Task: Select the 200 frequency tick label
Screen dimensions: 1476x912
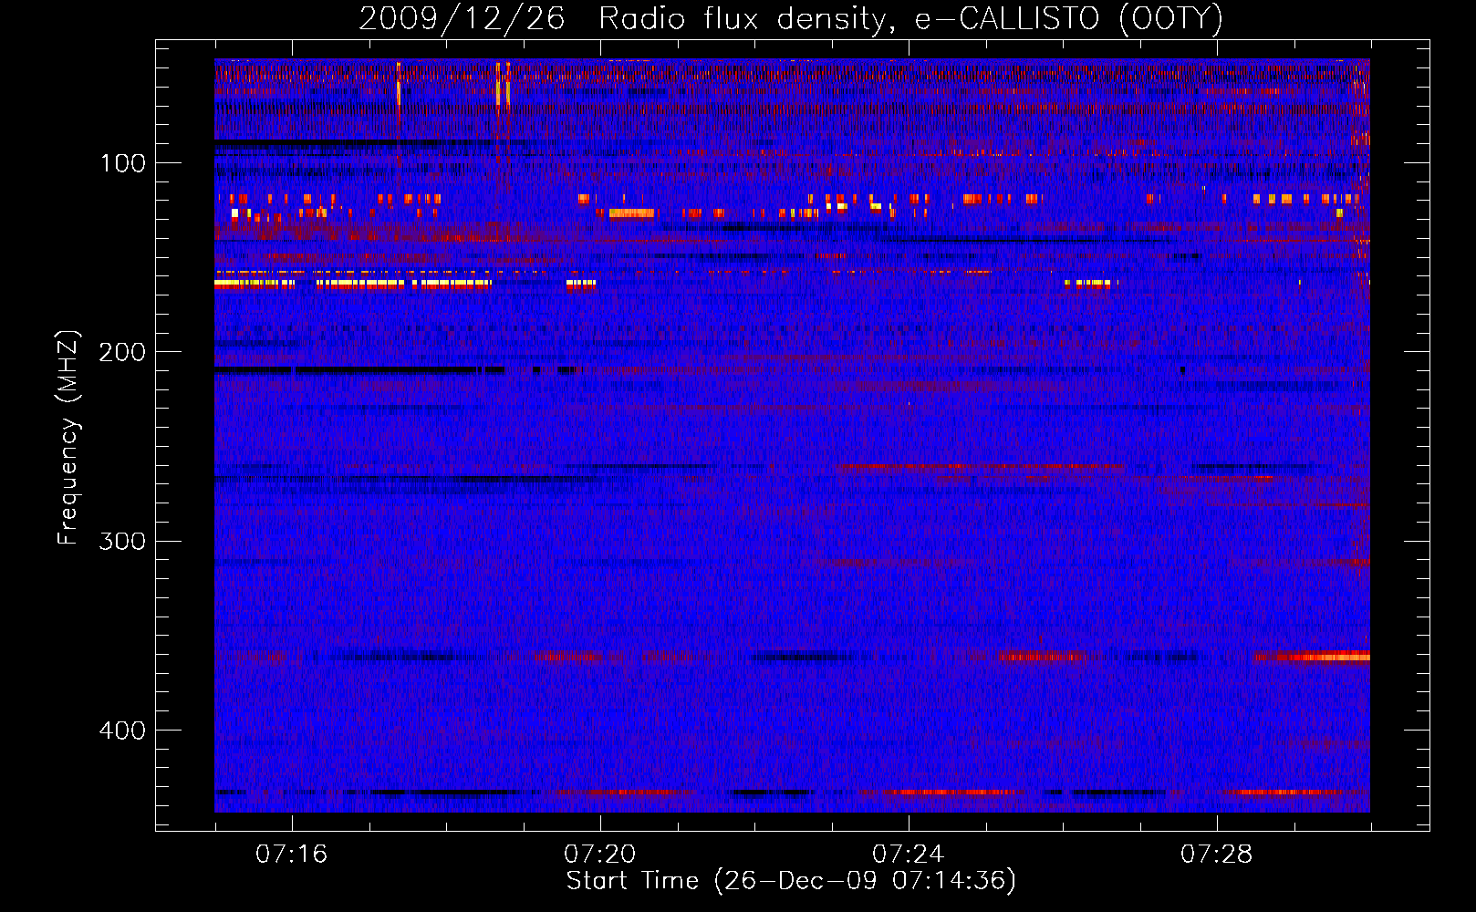Action: [x=122, y=352]
